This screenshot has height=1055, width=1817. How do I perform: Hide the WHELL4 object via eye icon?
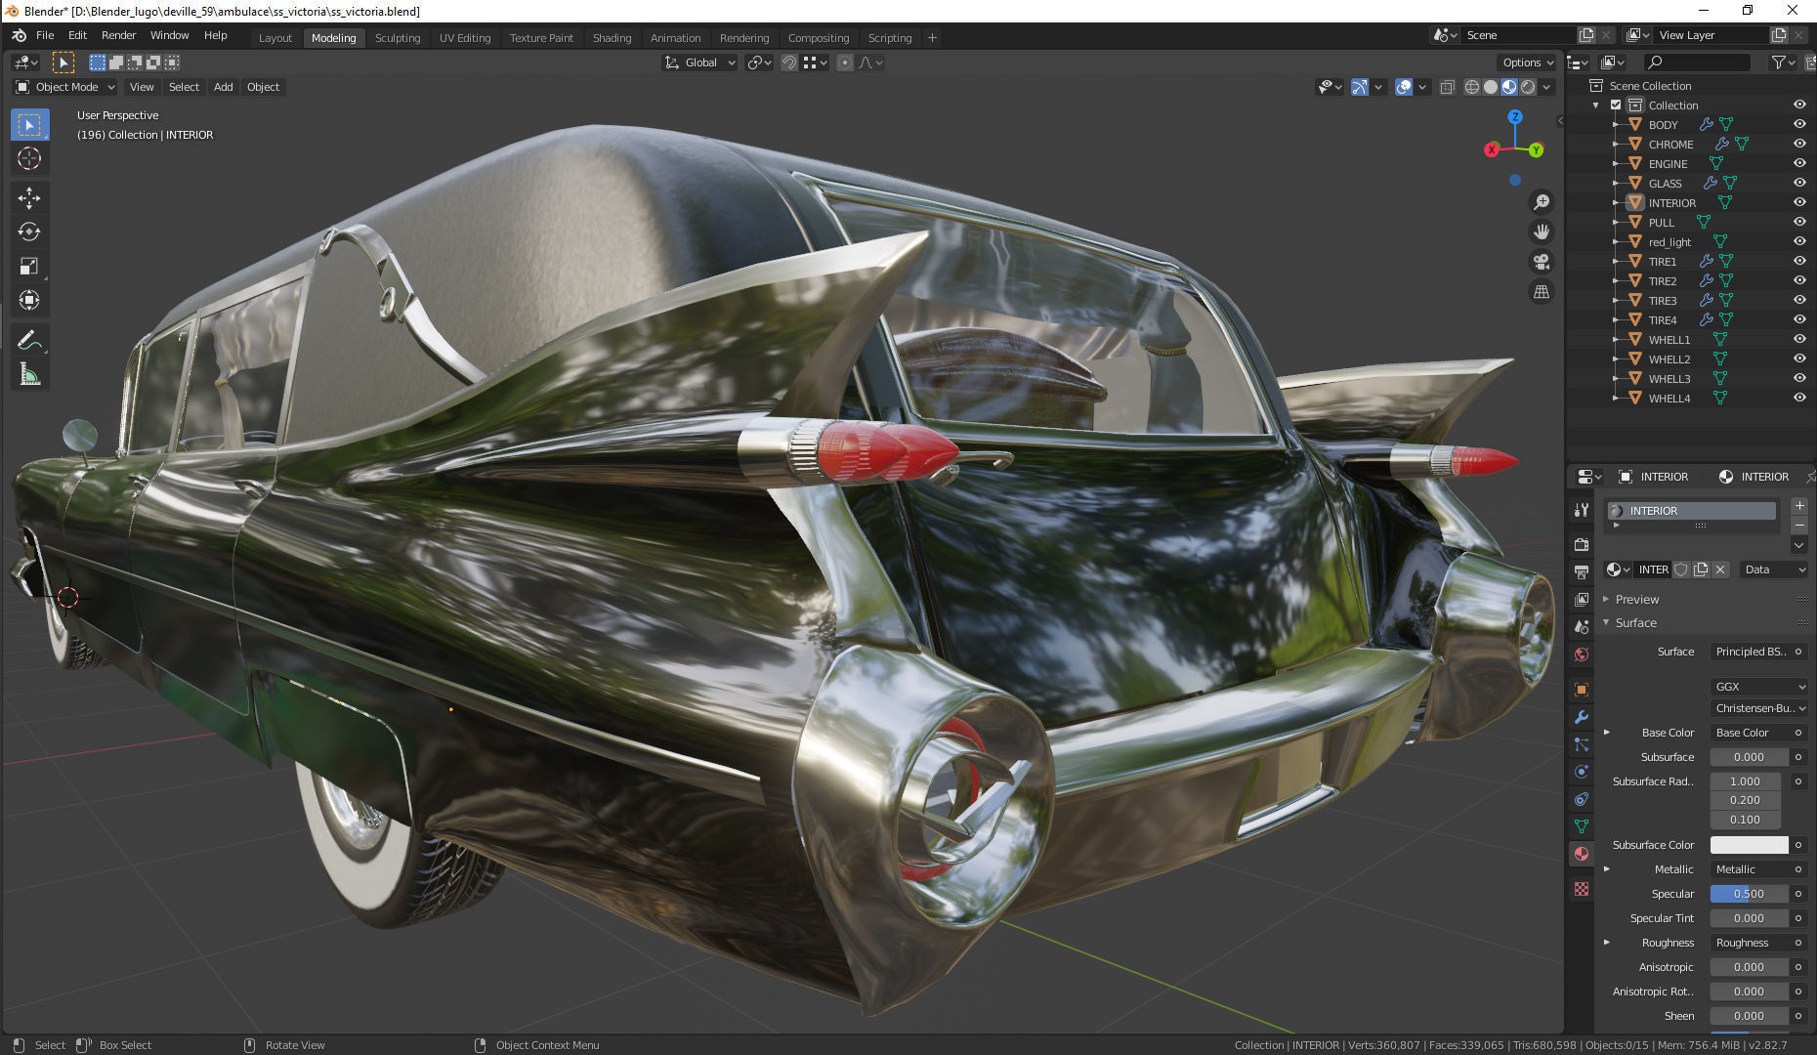[x=1799, y=399]
